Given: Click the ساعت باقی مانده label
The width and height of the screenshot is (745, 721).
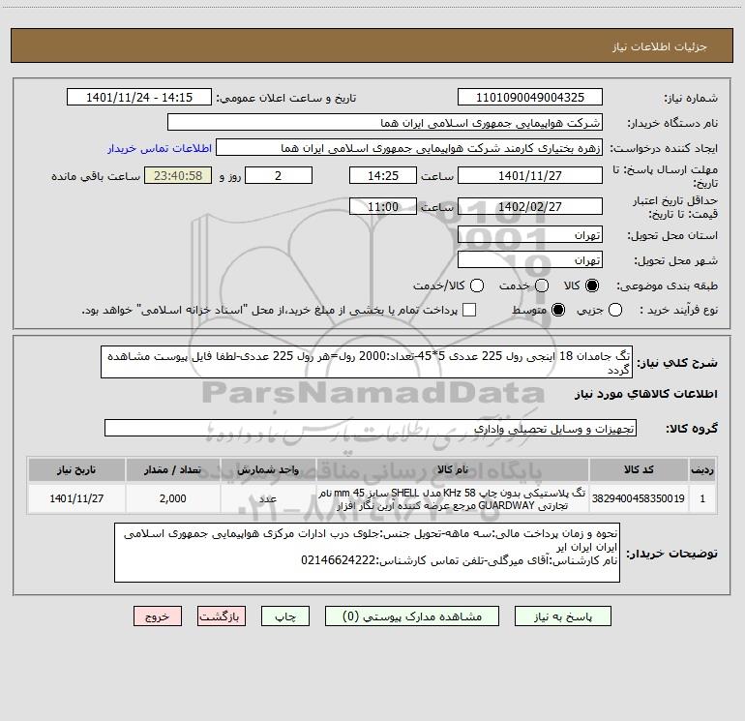Looking at the screenshot, I should coord(96,176).
